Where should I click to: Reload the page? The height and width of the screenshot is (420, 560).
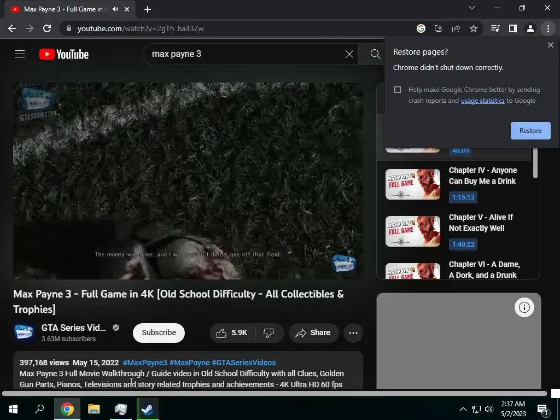click(47, 28)
